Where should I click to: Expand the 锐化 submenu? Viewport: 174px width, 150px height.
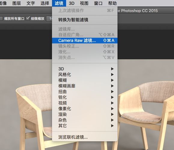point(85,97)
